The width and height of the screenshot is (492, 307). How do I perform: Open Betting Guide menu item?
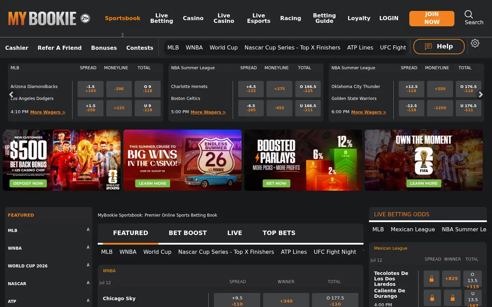click(x=324, y=18)
